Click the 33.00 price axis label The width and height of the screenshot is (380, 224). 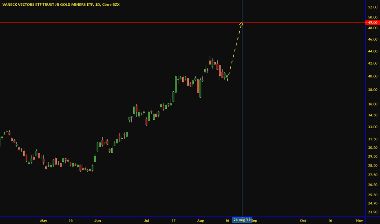click(373, 127)
